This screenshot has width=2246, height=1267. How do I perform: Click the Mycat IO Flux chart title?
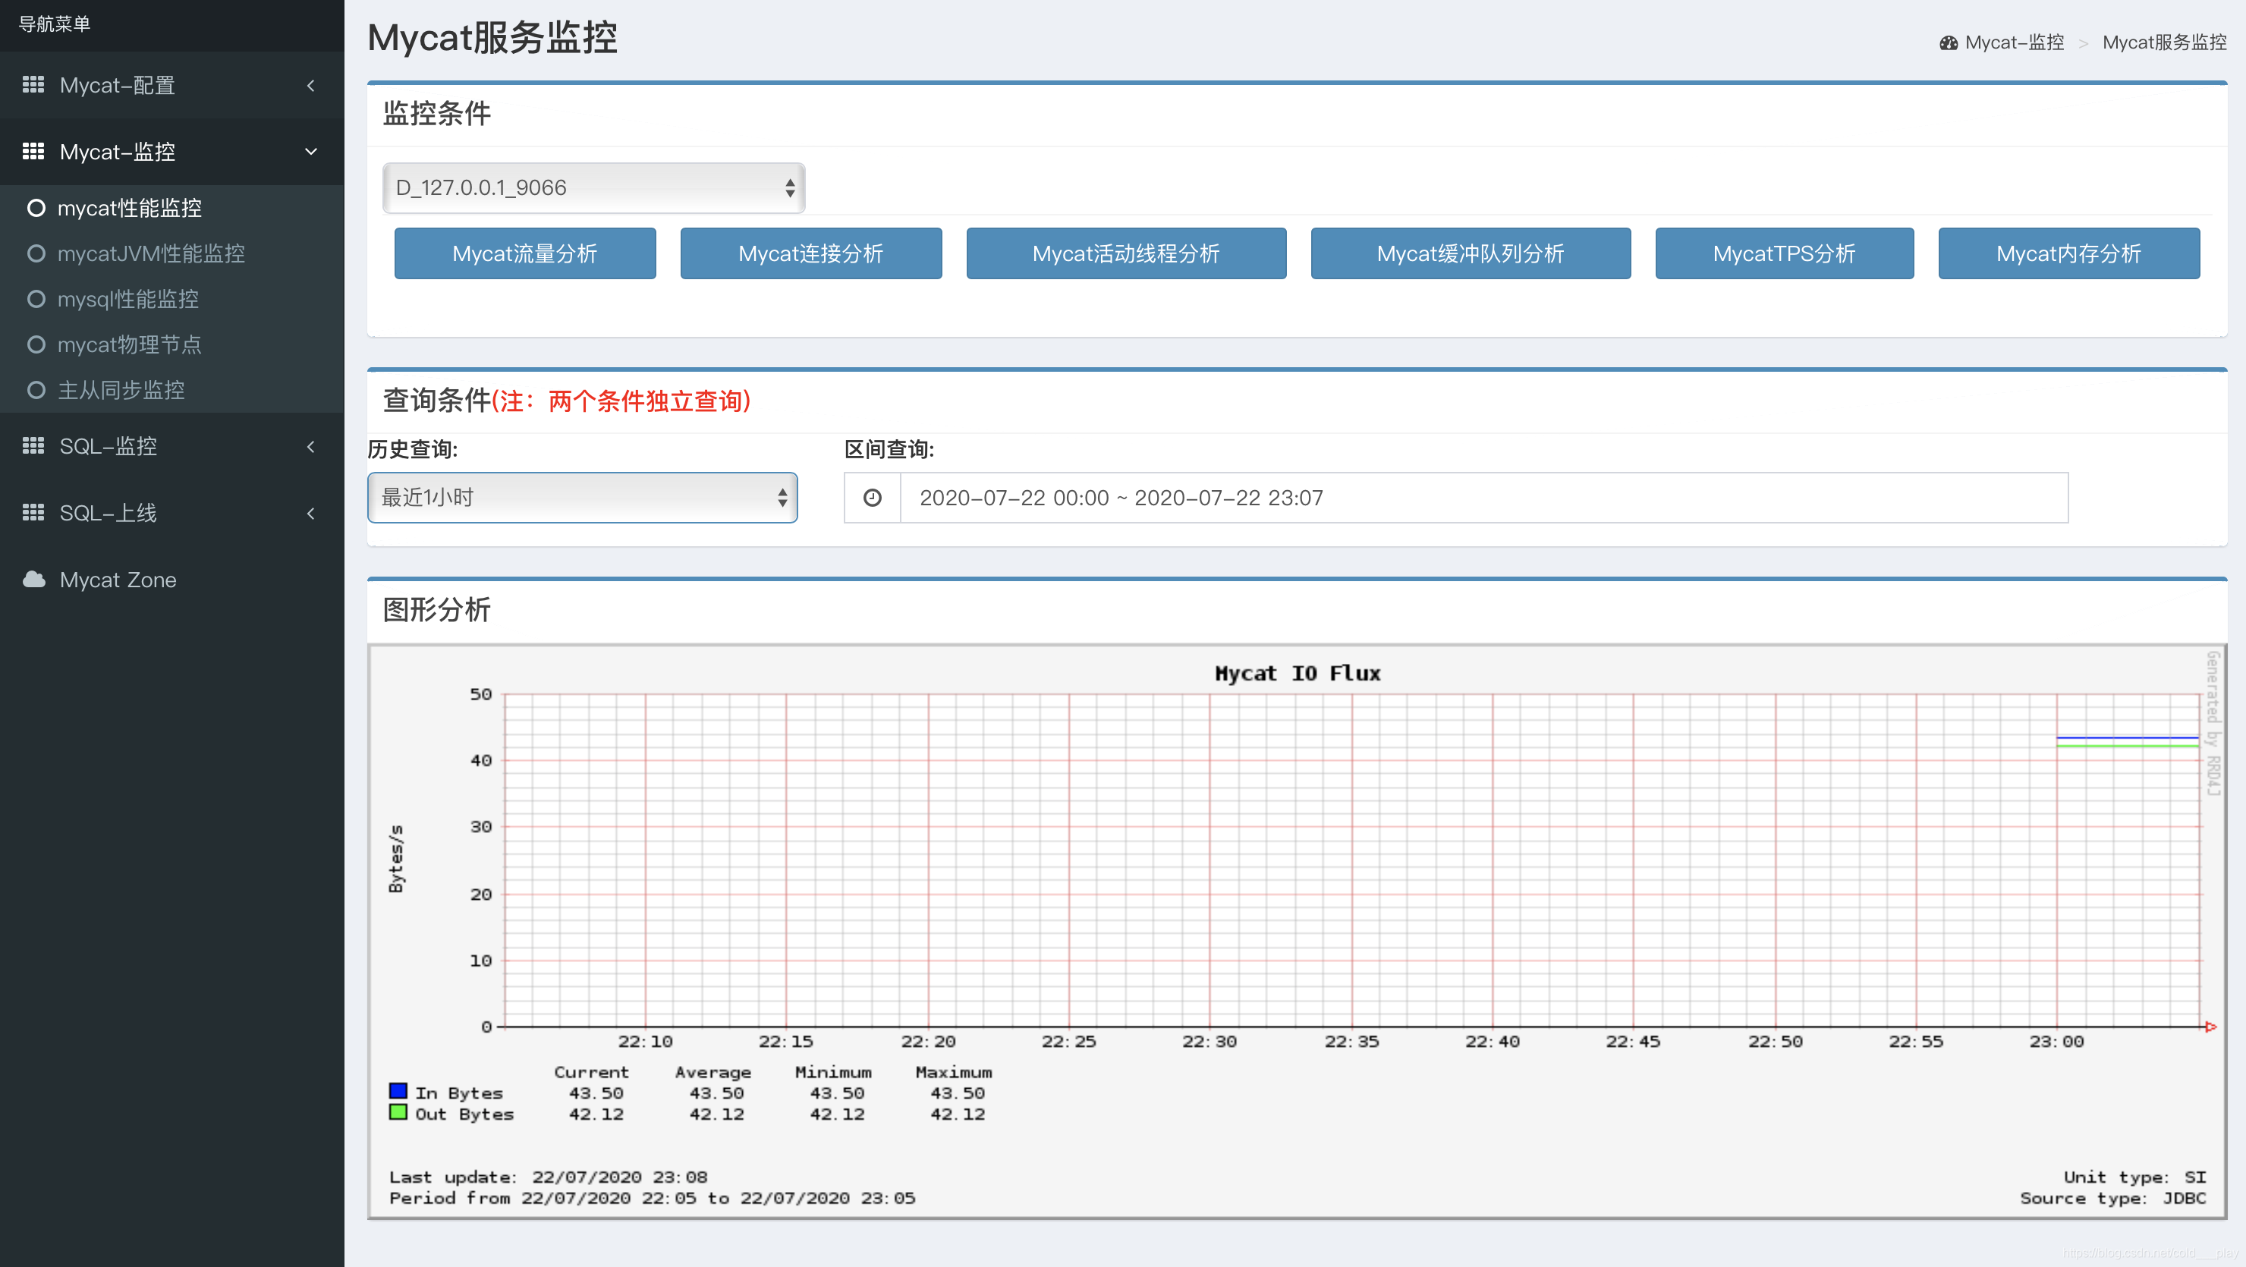[1298, 673]
